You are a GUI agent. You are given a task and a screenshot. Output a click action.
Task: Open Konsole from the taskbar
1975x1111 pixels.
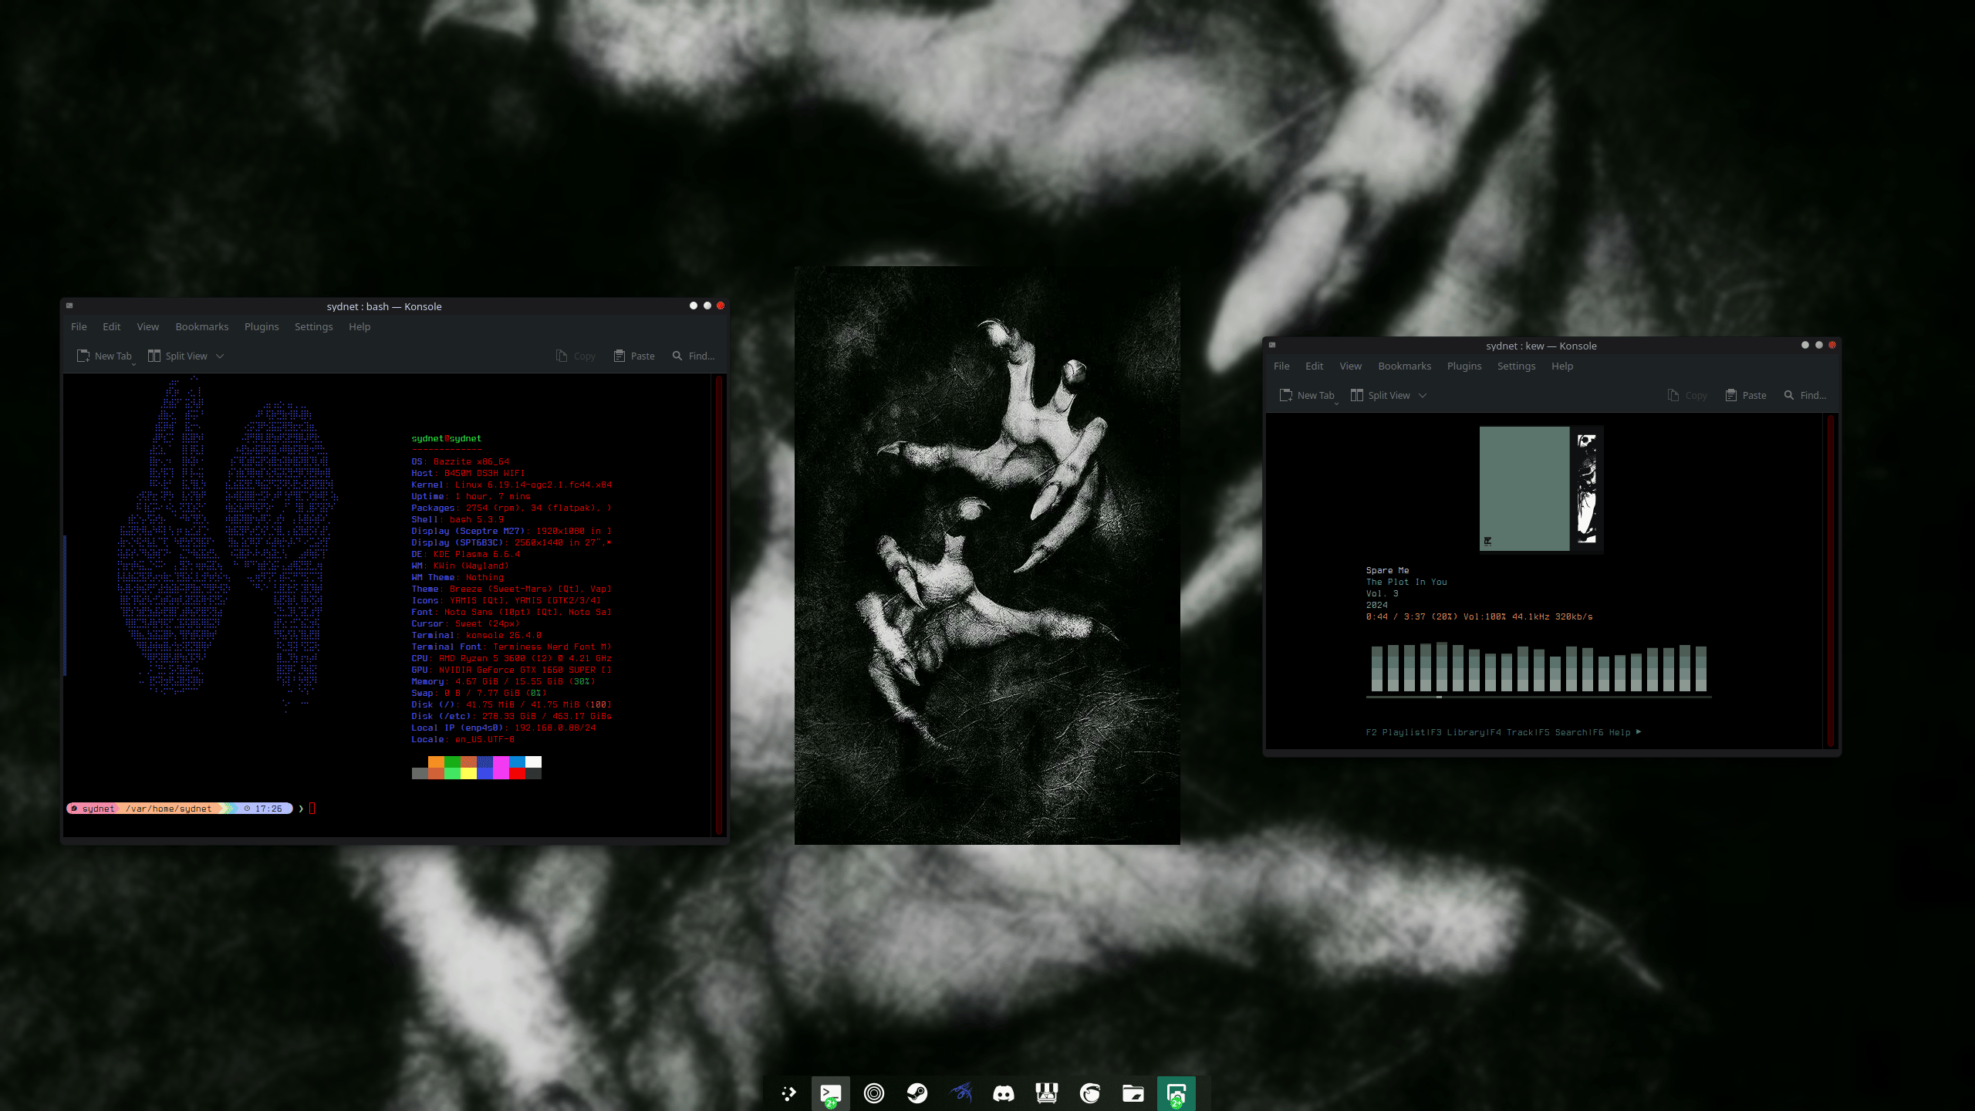831,1093
